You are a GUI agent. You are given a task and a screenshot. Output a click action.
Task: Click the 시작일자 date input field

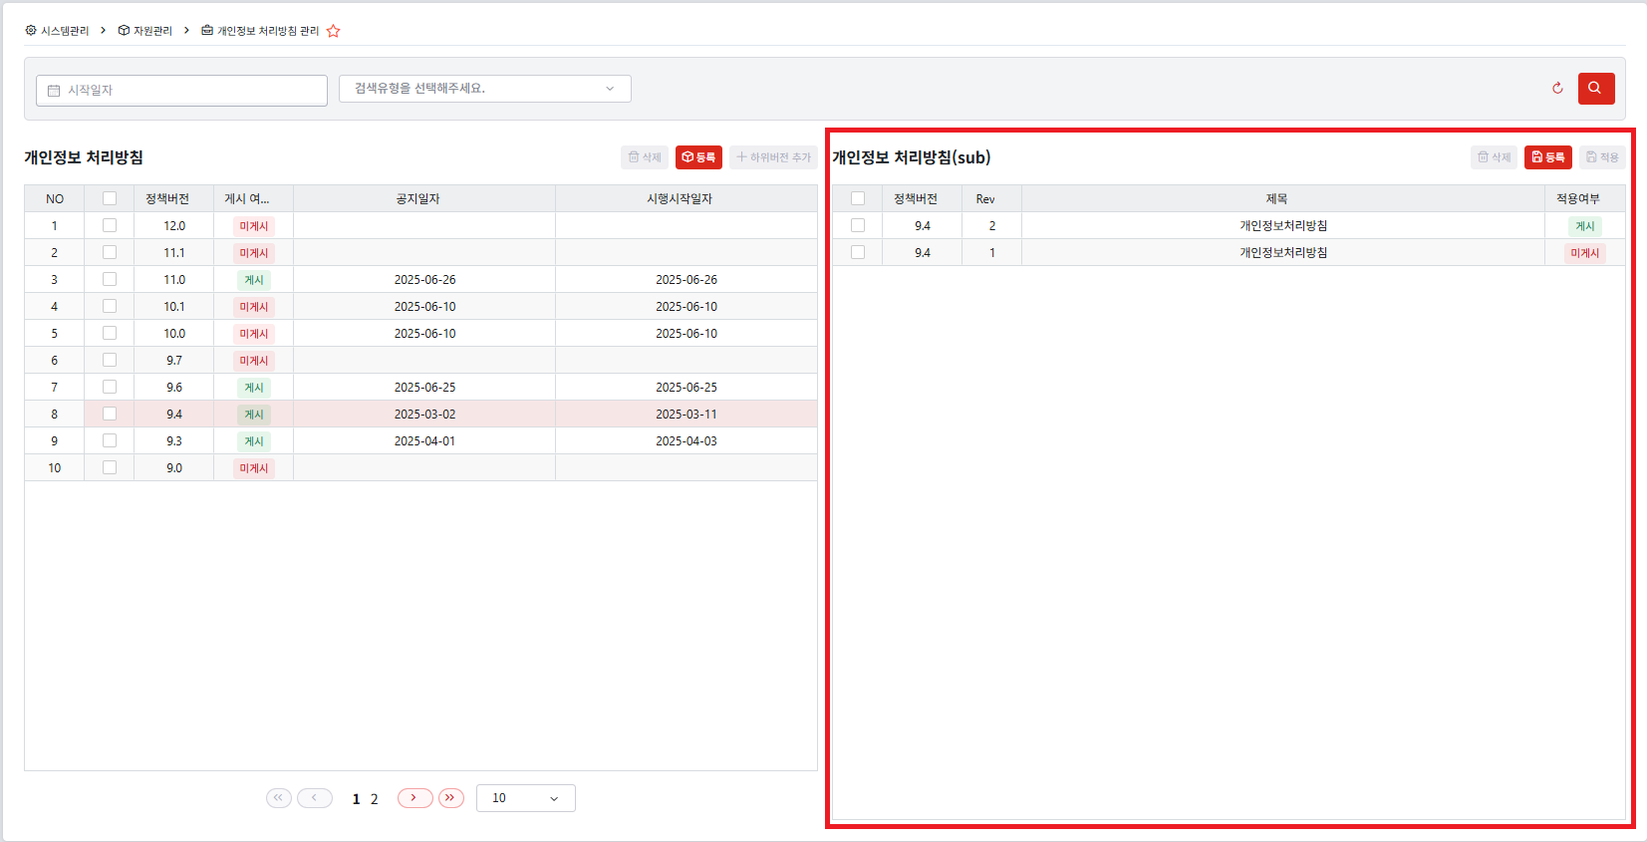click(182, 91)
